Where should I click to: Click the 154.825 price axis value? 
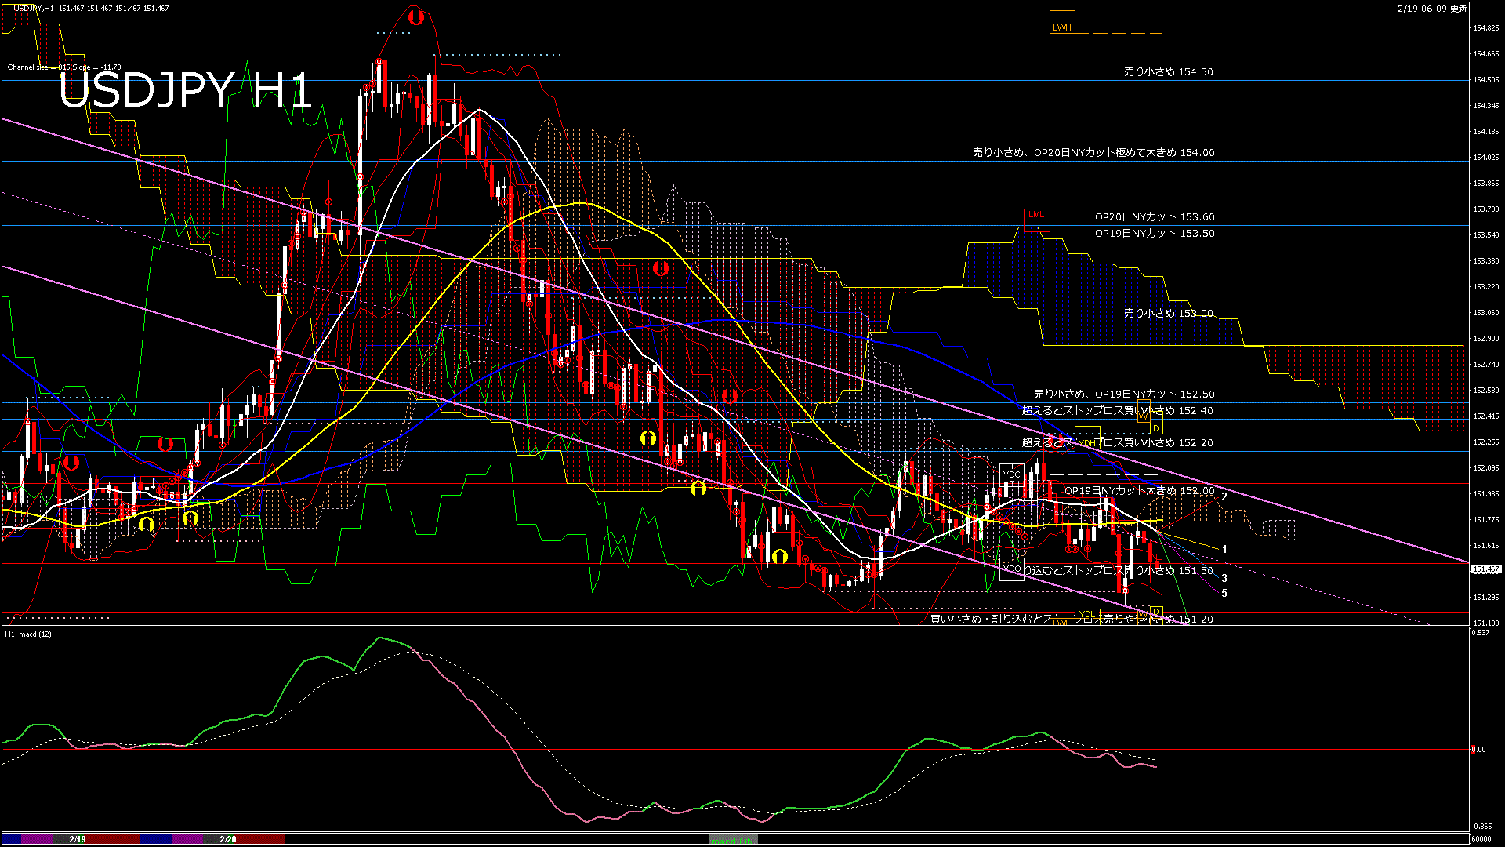(x=1486, y=28)
